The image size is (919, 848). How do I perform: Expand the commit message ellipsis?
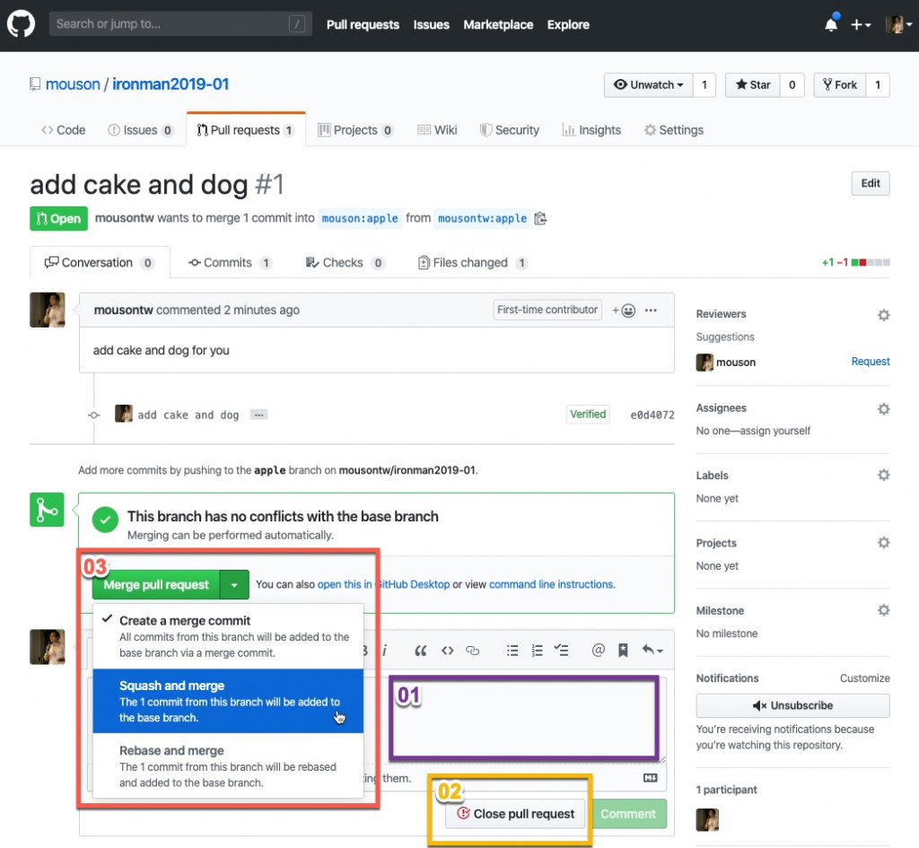pos(258,415)
